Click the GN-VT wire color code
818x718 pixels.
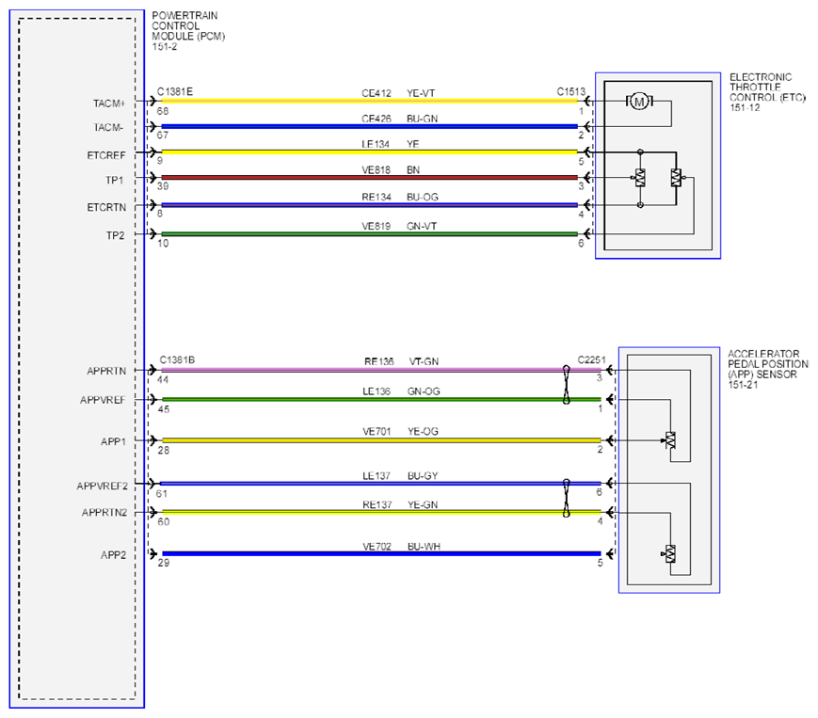(422, 226)
